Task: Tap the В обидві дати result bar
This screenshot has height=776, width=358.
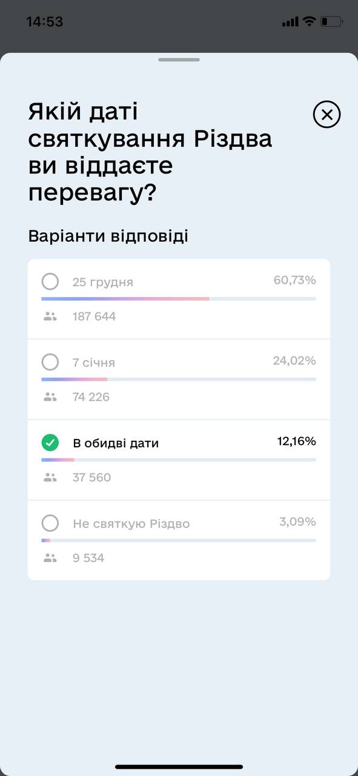Action: (x=179, y=460)
